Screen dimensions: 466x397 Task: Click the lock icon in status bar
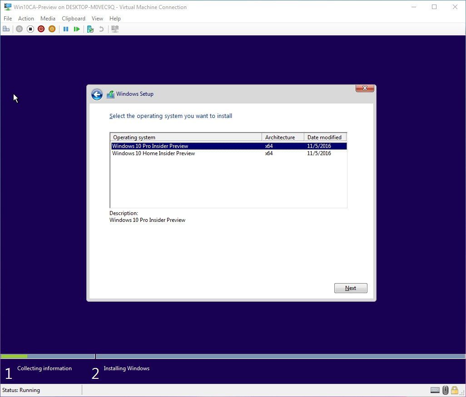(x=455, y=390)
